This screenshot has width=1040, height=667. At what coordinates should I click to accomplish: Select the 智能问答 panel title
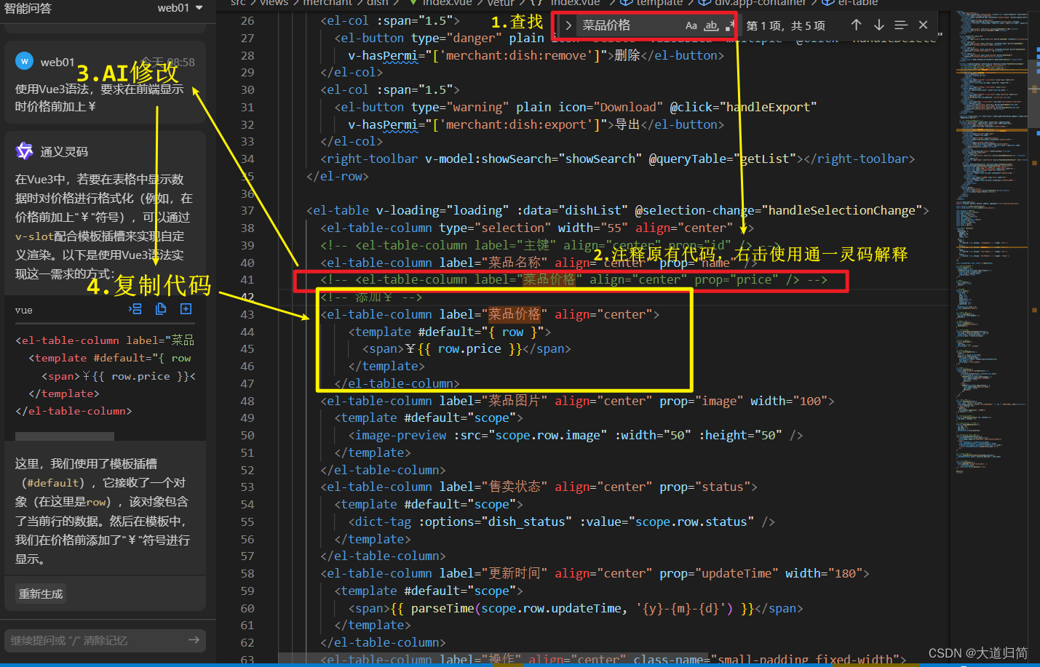pyautogui.click(x=28, y=8)
